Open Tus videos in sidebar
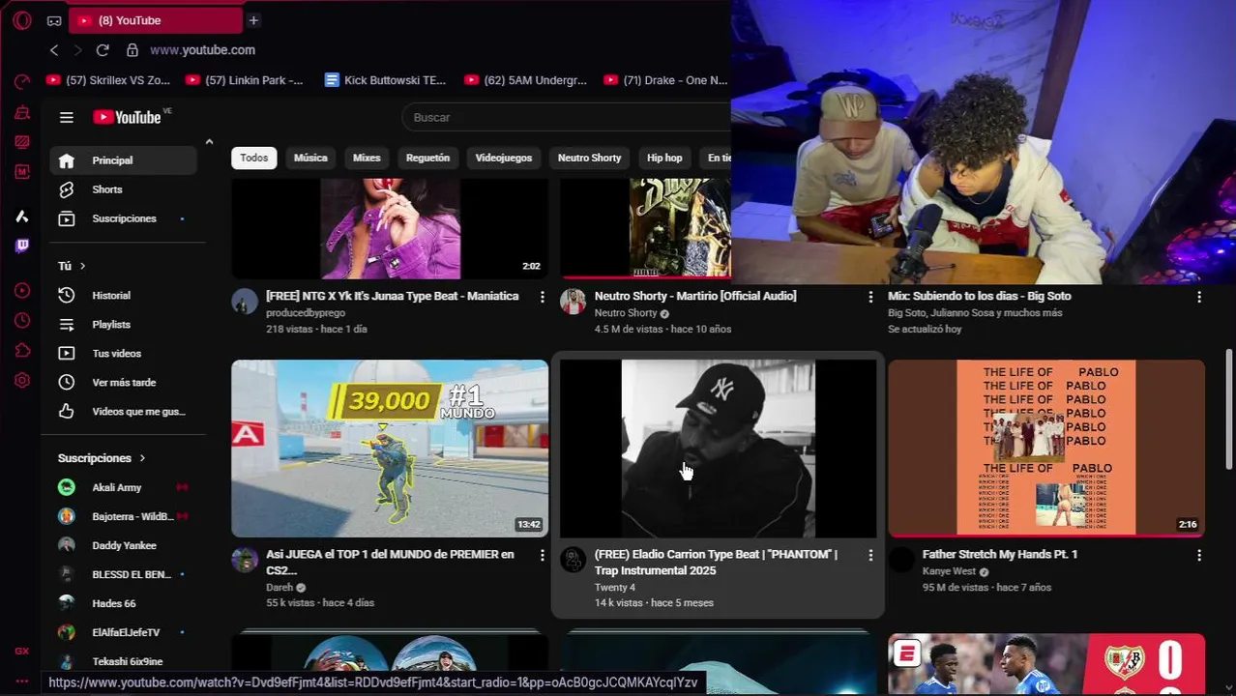Image resolution: width=1236 pixels, height=696 pixels. coord(123,354)
